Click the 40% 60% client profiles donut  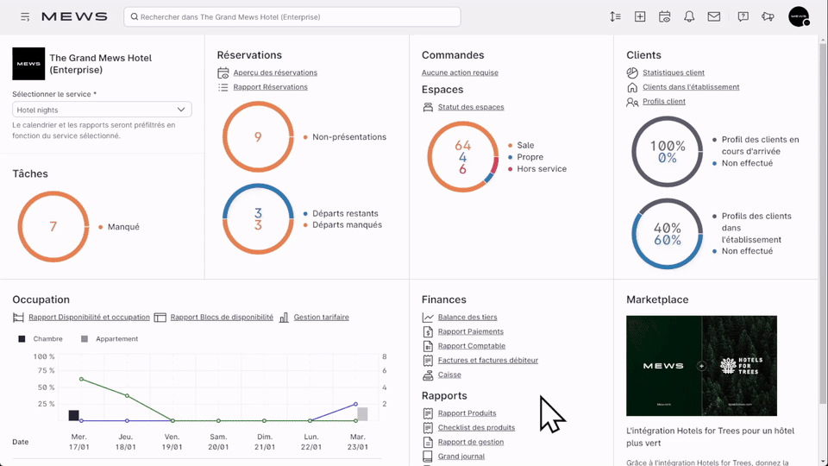coord(667,234)
